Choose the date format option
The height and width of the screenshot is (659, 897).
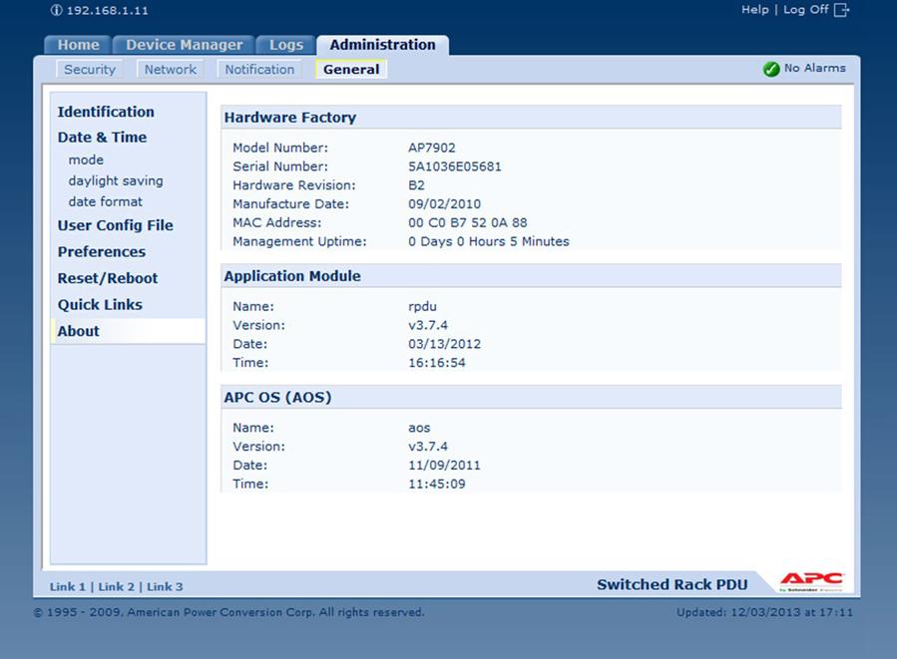[106, 202]
